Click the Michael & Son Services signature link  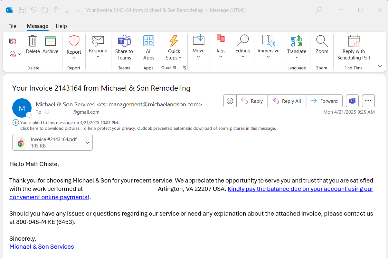pos(42,247)
